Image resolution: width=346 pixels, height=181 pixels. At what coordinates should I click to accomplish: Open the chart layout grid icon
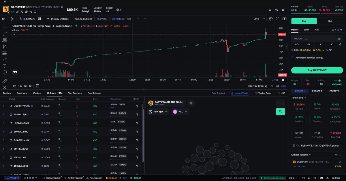[40, 19]
